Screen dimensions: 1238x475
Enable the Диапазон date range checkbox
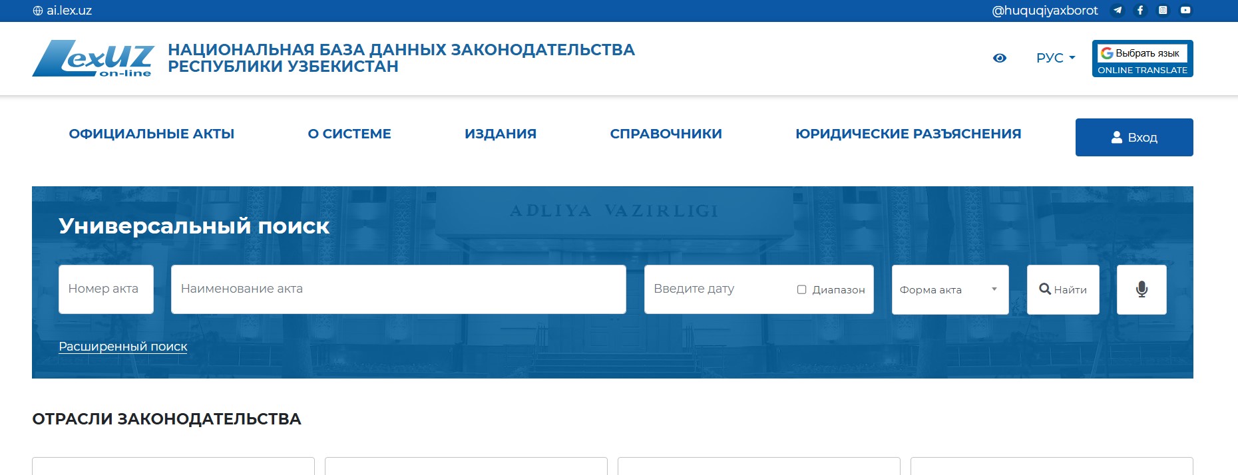click(x=802, y=289)
